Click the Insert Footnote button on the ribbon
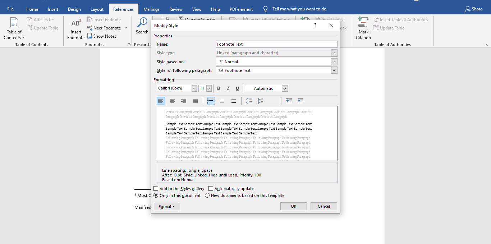The height and width of the screenshot is (244, 491). coord(75,29)
